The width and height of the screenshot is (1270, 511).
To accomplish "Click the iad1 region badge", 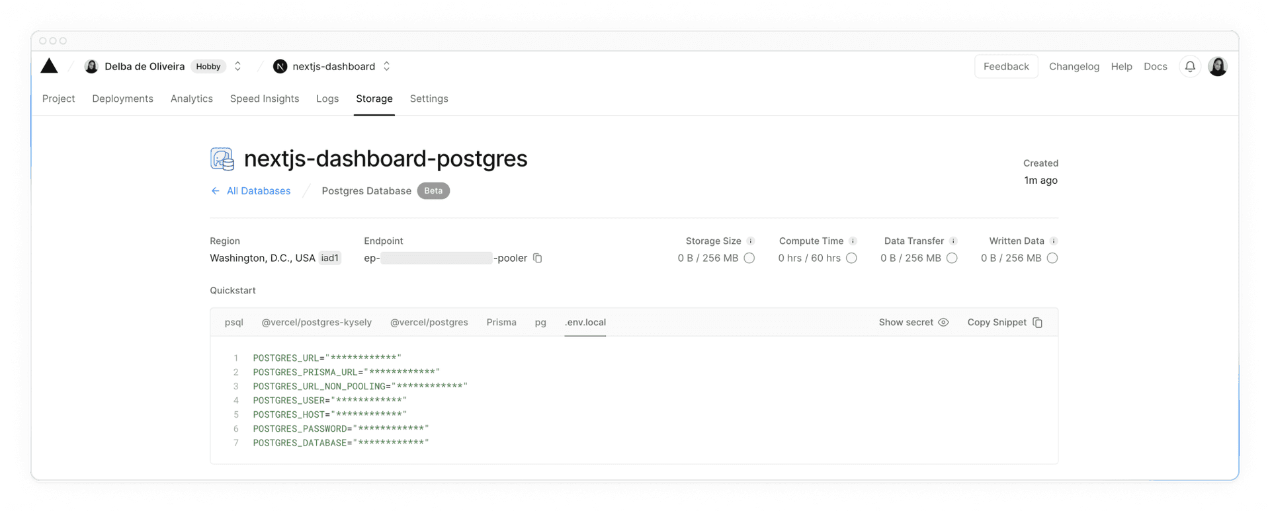I will pyautogui.click(x=329, y=258).
